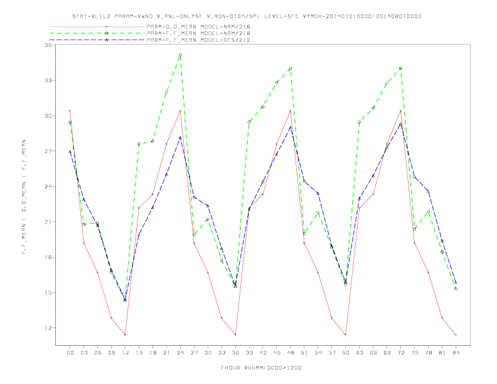Screen dimensions: 497x384
Task: Click x-axis forecast hour label 66
Action: [x=373, y=353]
